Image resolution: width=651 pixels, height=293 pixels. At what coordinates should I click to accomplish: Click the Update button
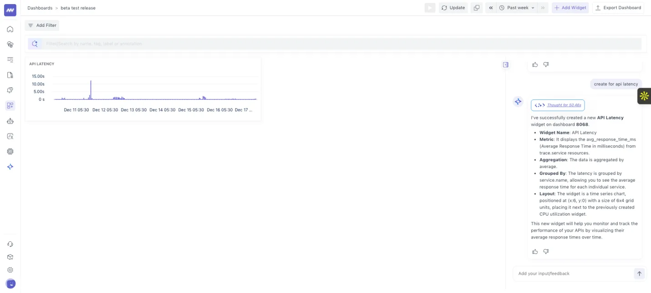453,8
